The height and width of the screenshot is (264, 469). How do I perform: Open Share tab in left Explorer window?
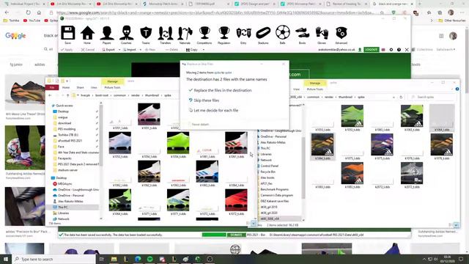tap(80, 87)
